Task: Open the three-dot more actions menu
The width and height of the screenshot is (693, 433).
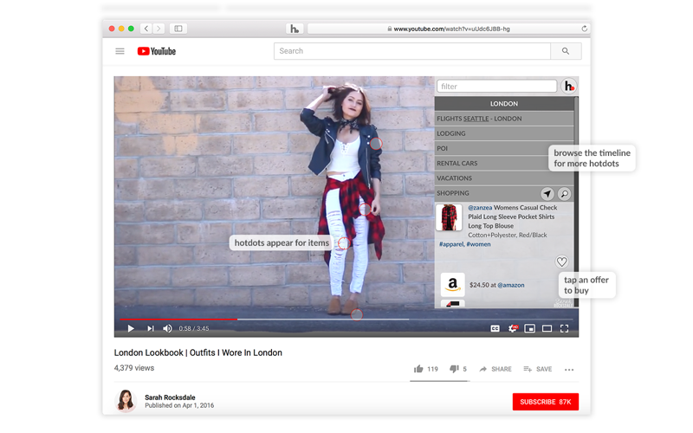Action: point(569,370)
